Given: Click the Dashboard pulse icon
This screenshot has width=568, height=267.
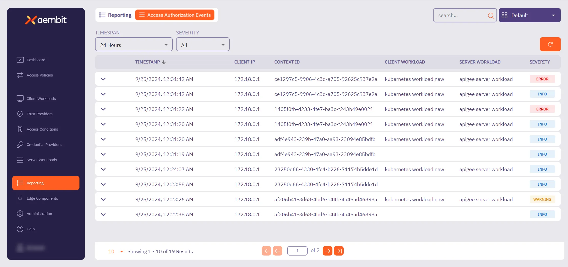Looking at the screenshot, I should click(x=20, y=60).
